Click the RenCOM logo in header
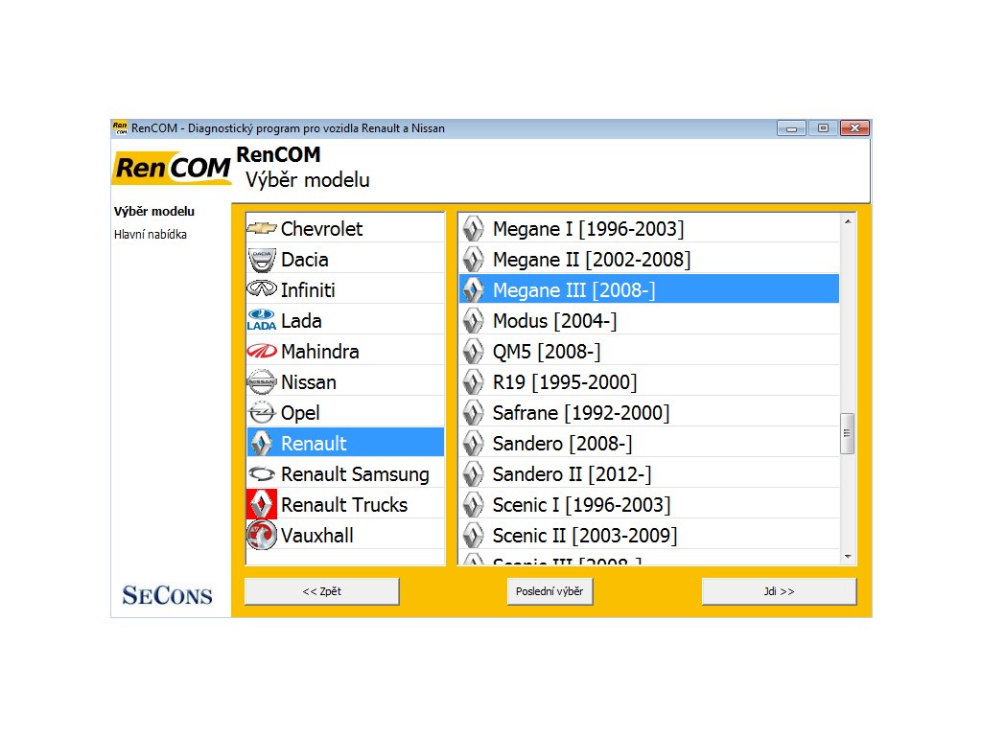982x736 pixels. pyautogui.click(x=172, y=168)
